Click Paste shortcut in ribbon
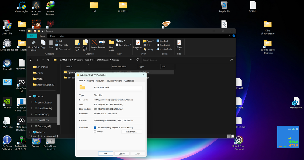This screenshot has width=304, height=160. click(64, 49)
